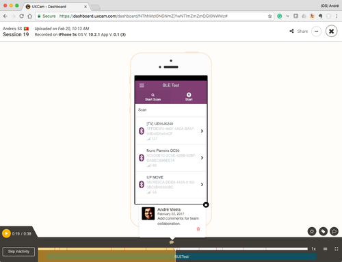Click the browser address bar URL
Viewport: 342px width, 262px height.
143,16
